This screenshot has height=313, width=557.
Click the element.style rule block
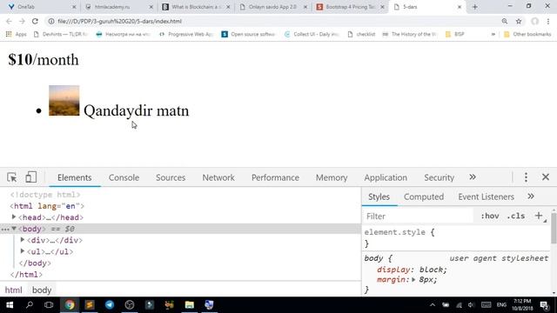tap(456, 237)
